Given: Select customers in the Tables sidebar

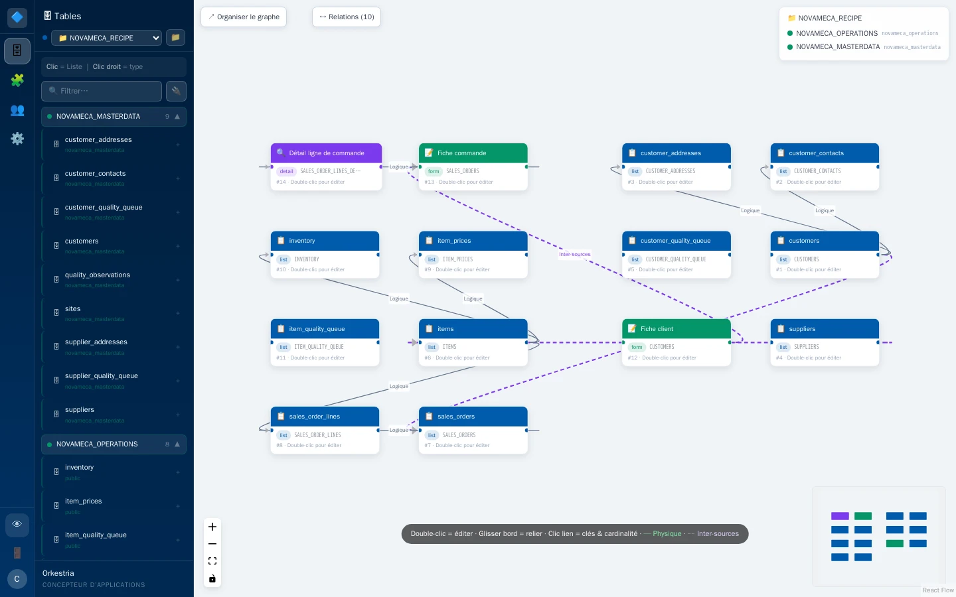Looking at the screenshot, I should (114, 245).
